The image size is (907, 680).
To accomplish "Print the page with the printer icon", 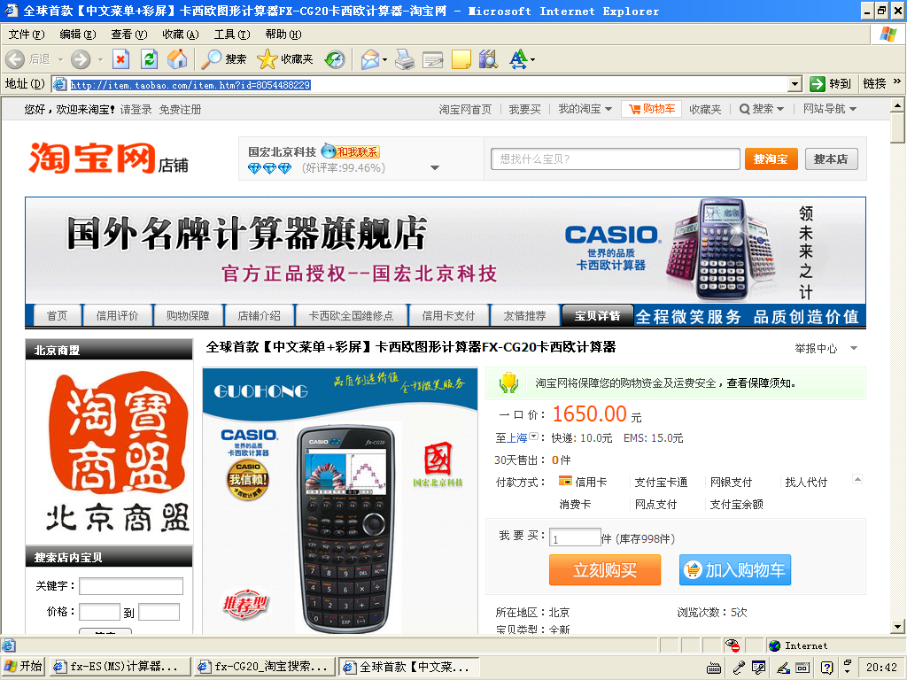I will tap(405, 59).
